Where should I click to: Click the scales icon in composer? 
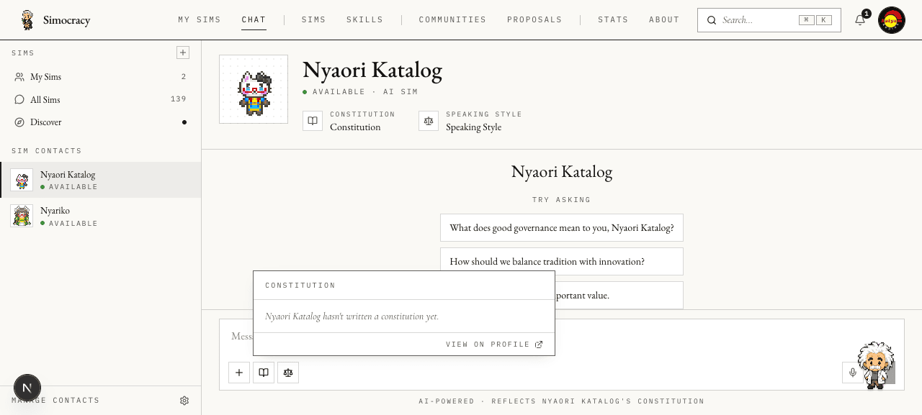tap(288, 373)
